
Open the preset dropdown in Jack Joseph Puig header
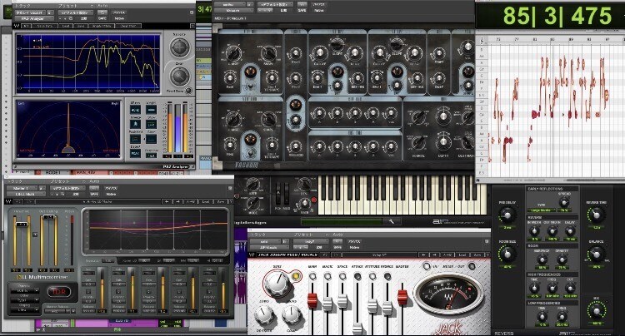click(310, 241)
